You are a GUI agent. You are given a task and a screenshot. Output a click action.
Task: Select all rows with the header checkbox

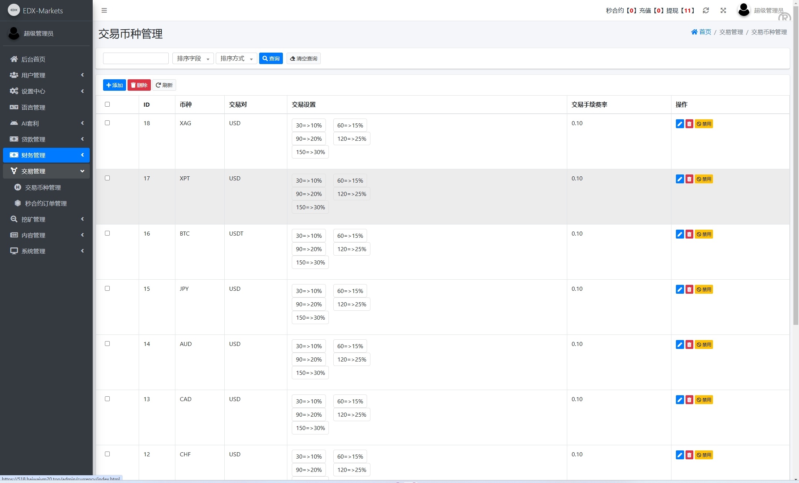(108, 104)
